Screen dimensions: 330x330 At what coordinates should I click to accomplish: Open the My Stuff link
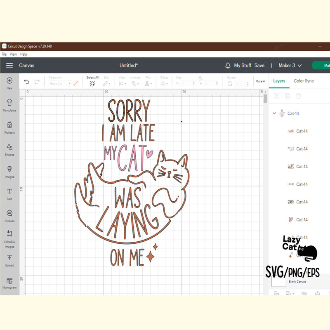pos(243,66)
